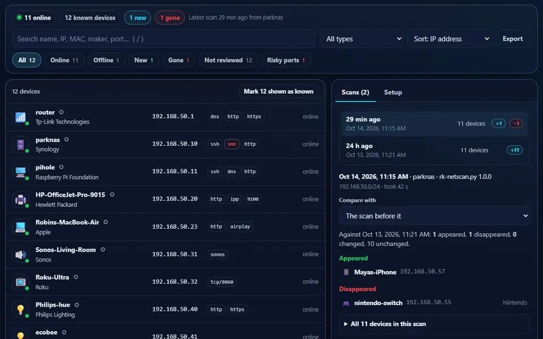The image size is (543, 339).
Task: Select the Gone 1 filter
Action: 178,60
